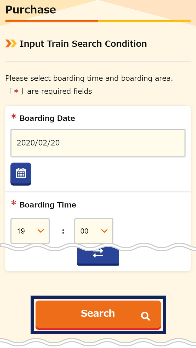Screen dimensions: 196x348
Task: Click the Boarding Date label
Action: pos(47,118)
